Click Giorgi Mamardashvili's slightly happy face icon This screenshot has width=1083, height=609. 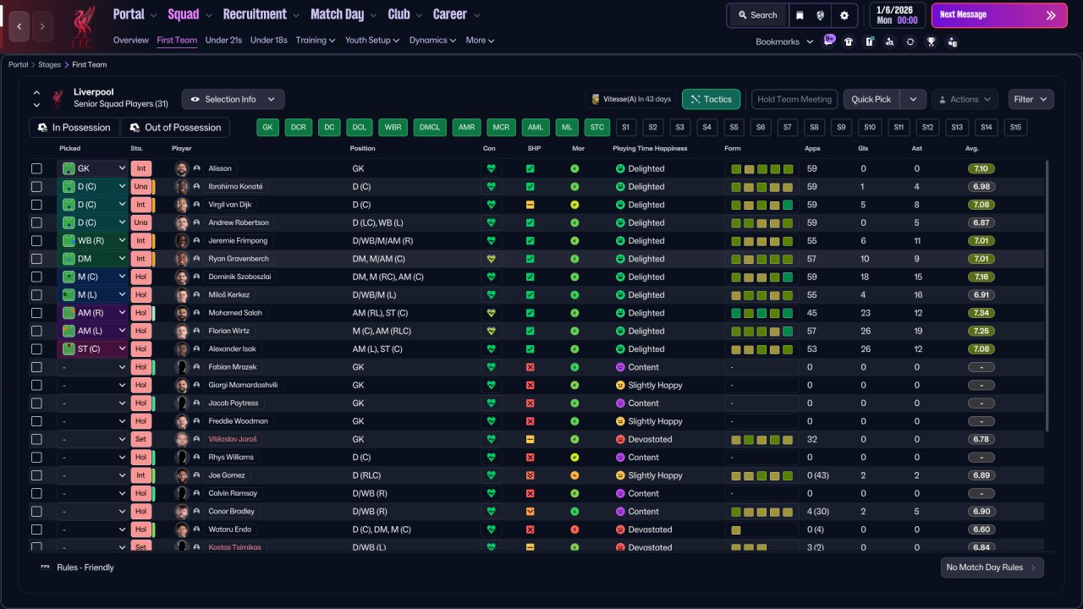[620, 386]
